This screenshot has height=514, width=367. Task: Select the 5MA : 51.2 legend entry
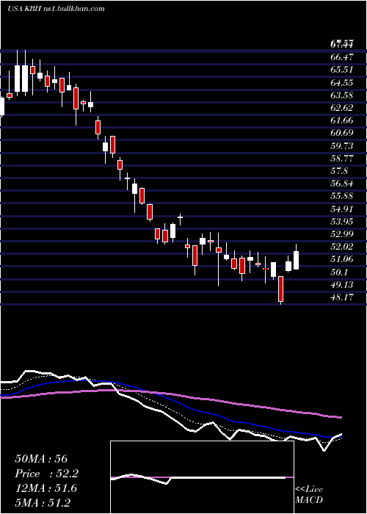click(x=43, y=502)
